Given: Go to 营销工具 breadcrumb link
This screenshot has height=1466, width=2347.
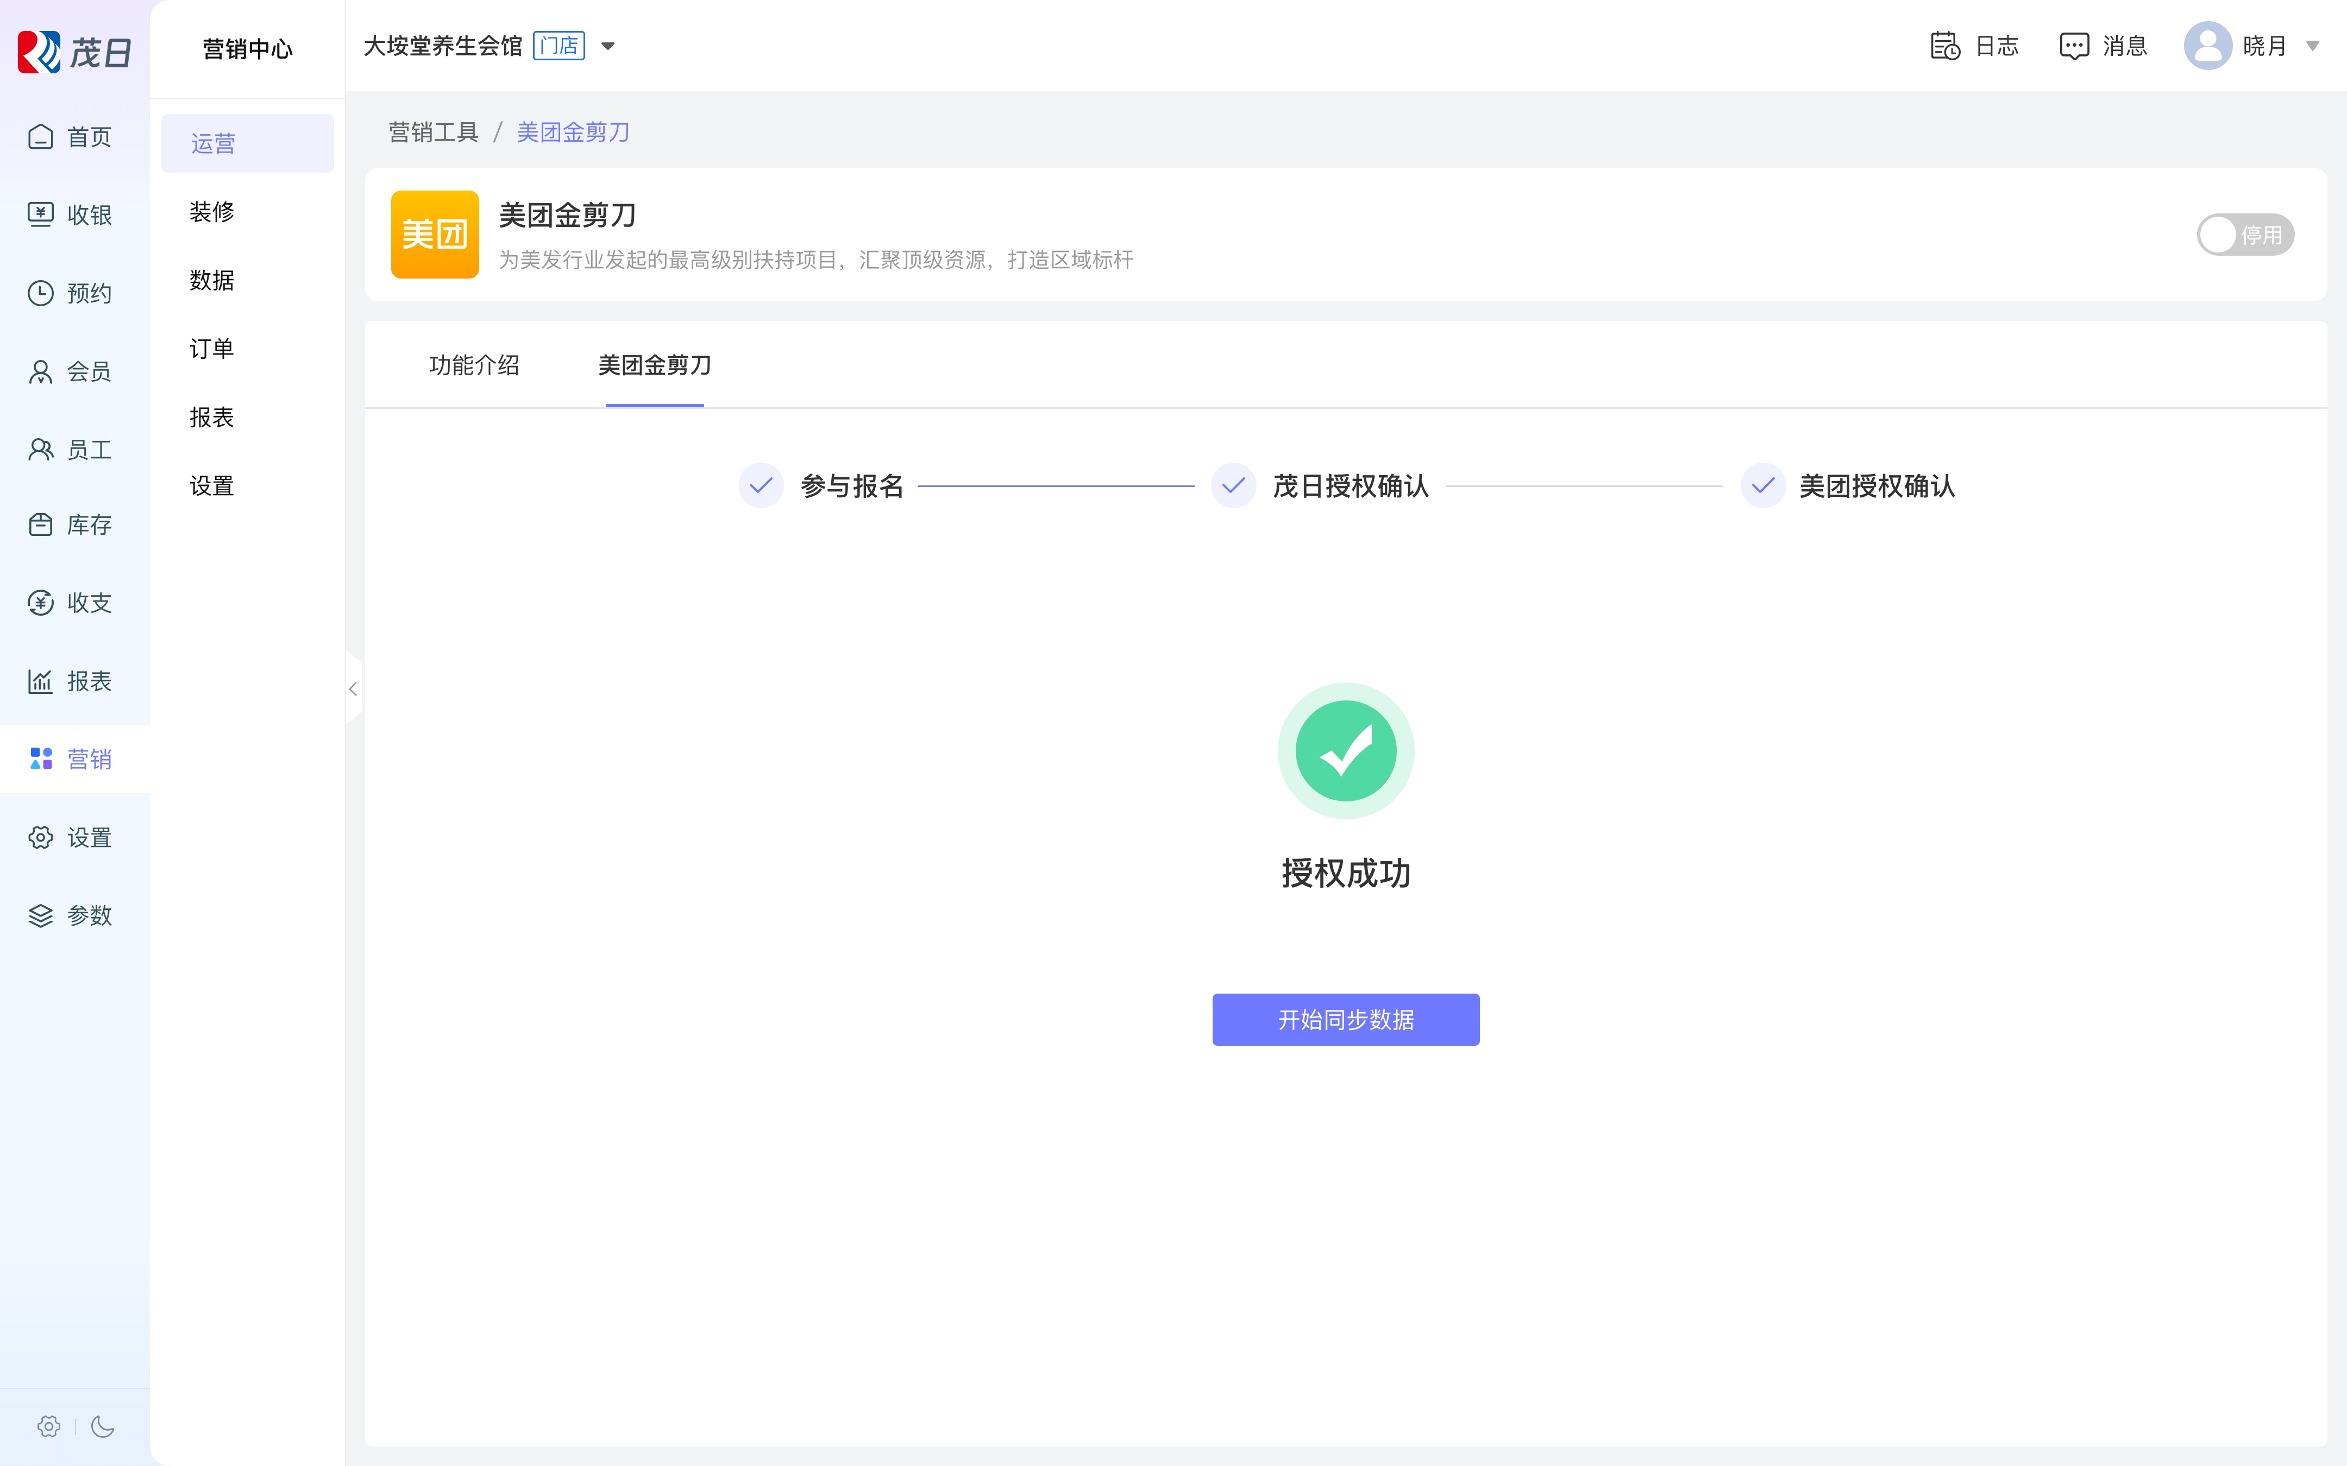Looking at the screenshot, I should 434,132.
